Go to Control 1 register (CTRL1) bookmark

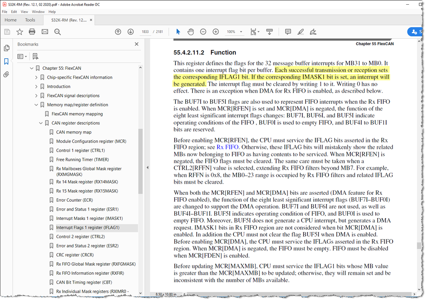80,151
